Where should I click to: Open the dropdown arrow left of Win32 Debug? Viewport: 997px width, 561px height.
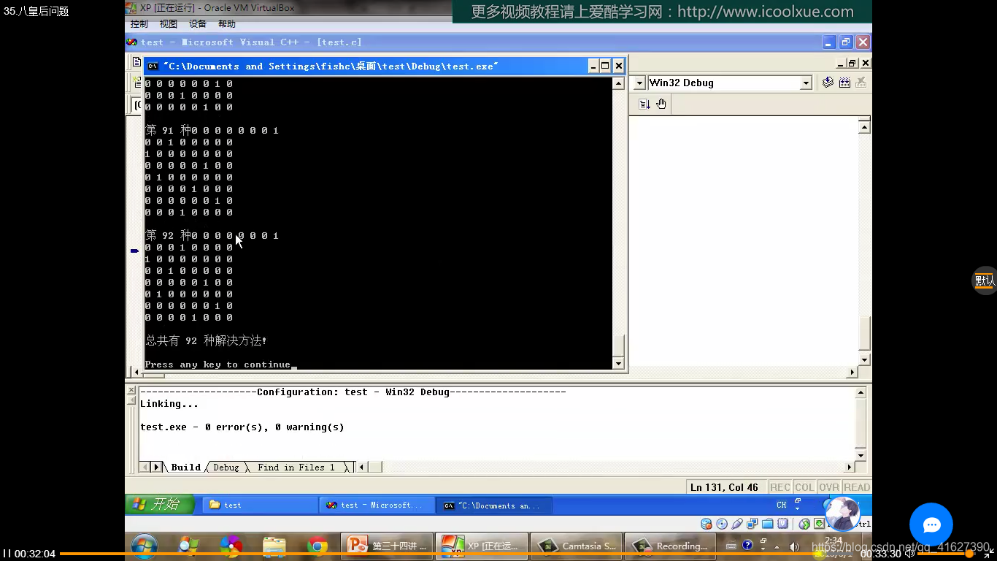[x=639, y=83]
